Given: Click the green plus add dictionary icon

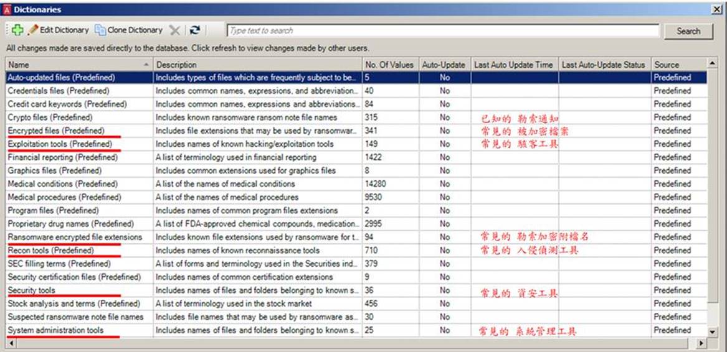Looking at the screenshot, I should pyautogui.click(x=17, y=30).
